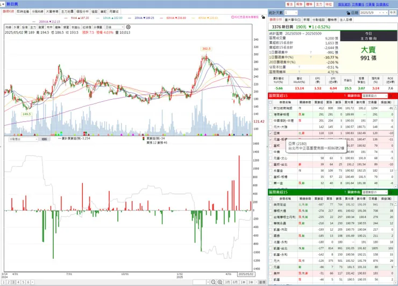The width and height of the screenshot is (398, 286).
Task: Expand the page number arrow after 6
Action: click(32, 282)
